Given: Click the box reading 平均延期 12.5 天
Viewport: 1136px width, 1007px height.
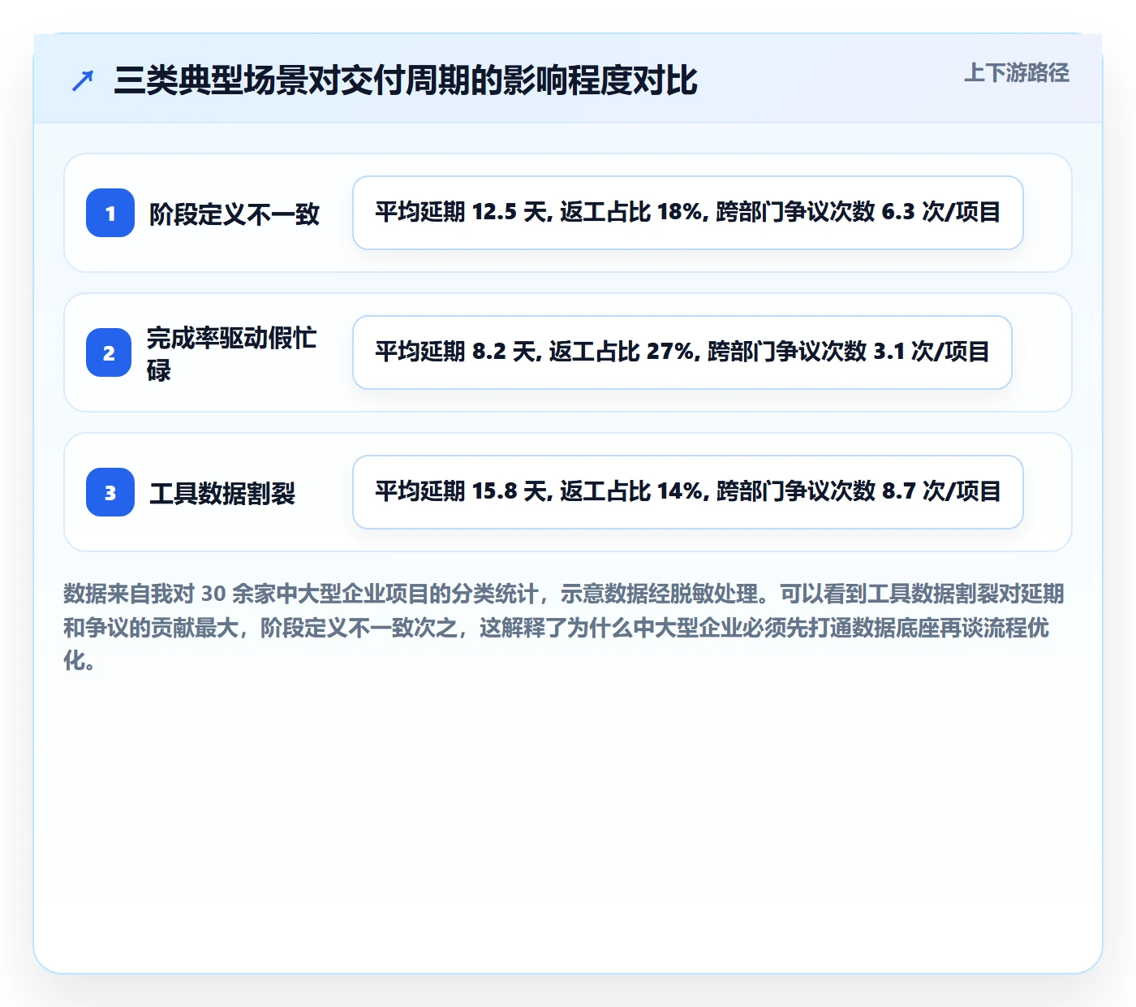Looking at the screenshot, I should (688, 213).
